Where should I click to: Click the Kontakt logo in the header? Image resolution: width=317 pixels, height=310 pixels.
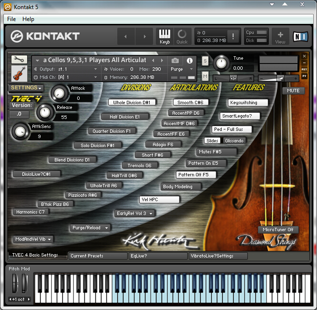tap(45, 36)
